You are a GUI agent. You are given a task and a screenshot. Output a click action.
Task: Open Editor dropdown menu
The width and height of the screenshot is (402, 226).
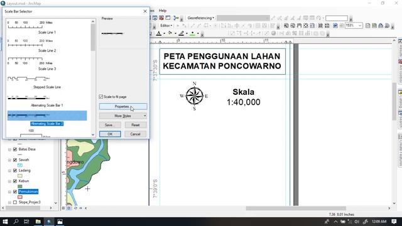[166, 26]
